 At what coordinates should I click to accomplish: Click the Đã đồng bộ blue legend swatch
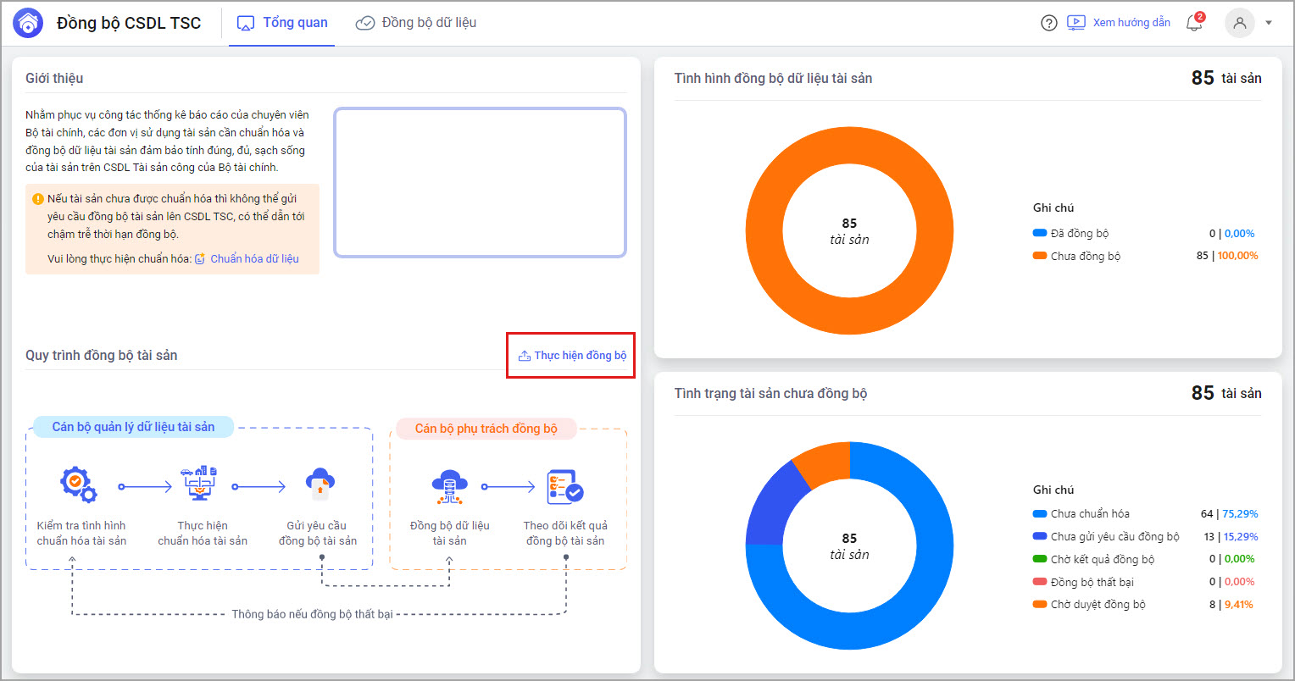pyautogui.click(x=1040, y=233)
